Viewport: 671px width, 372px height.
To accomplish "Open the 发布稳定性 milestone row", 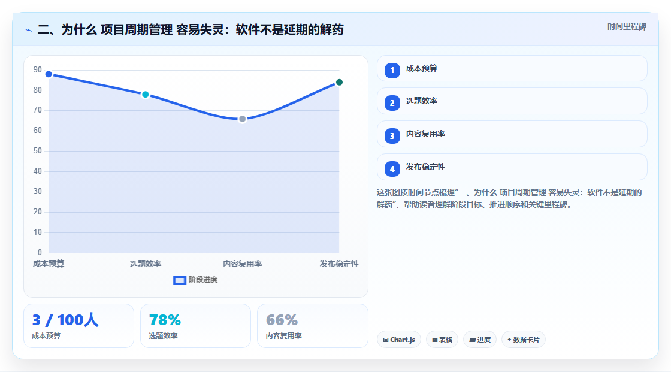I will (512, 167).
